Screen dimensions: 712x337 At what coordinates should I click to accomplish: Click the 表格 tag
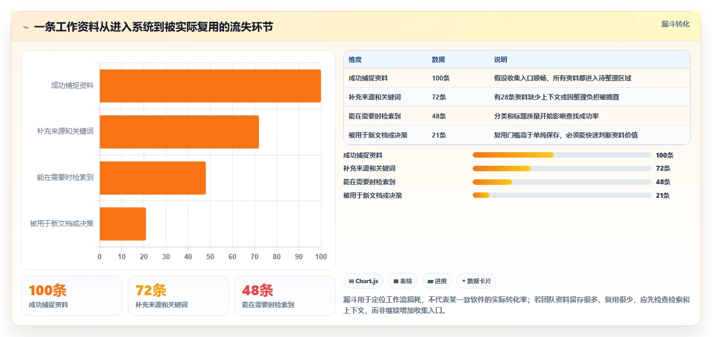tap(403, 281)
